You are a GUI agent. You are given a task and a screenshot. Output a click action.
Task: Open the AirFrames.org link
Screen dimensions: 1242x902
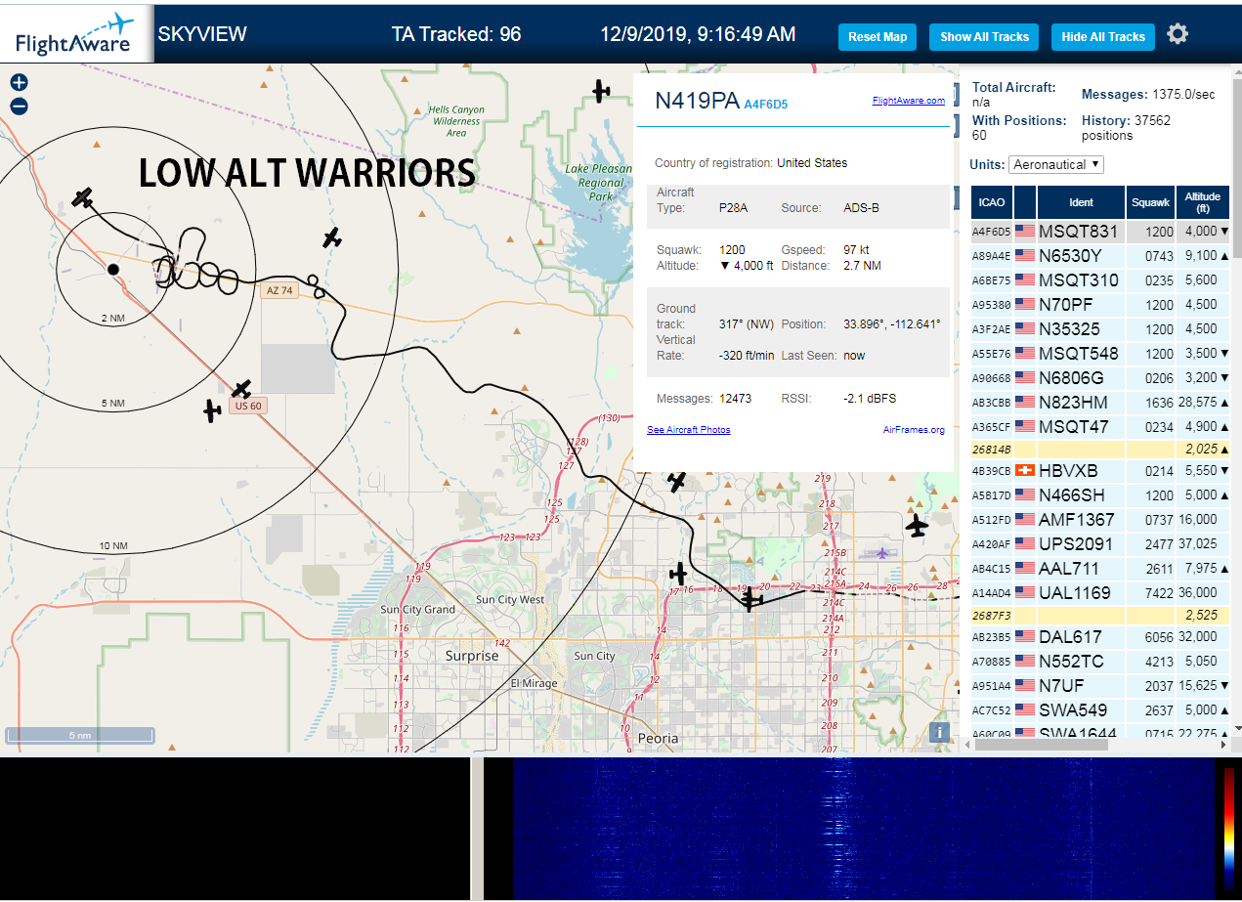[x=914, y=430]
